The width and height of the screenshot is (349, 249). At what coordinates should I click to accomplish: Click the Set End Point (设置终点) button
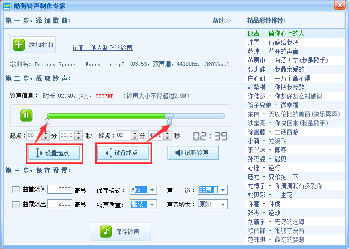click(x=123, y=153)
